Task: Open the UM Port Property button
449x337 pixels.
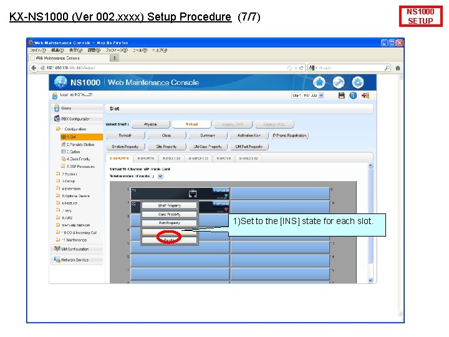Action: 249,147
